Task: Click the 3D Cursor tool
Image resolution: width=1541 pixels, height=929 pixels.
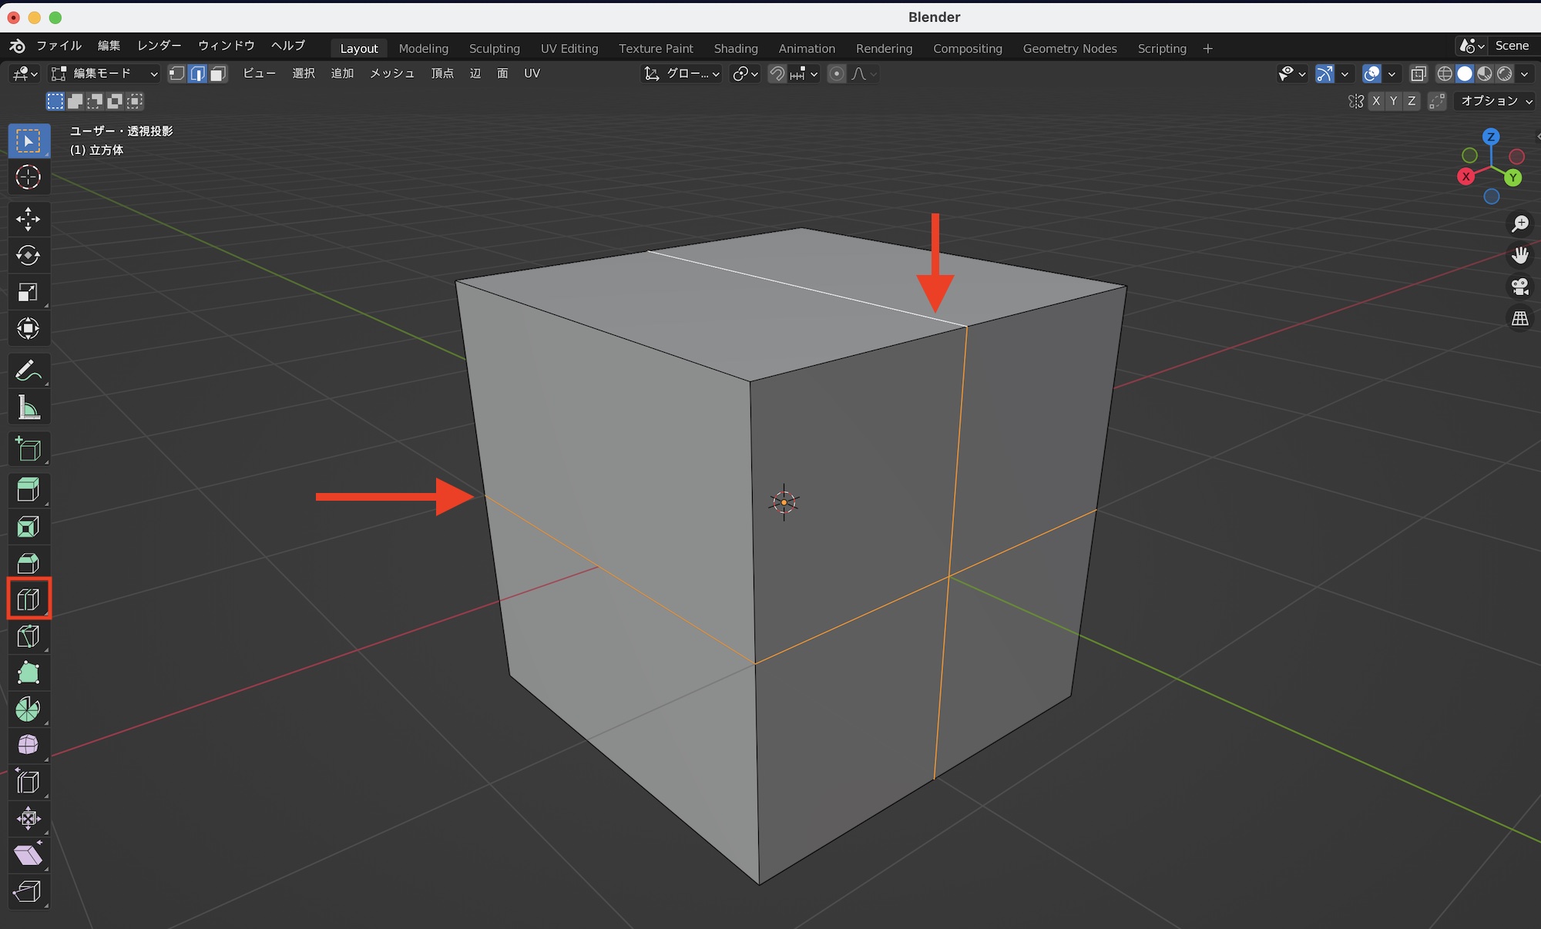Action: click(29, 177)
